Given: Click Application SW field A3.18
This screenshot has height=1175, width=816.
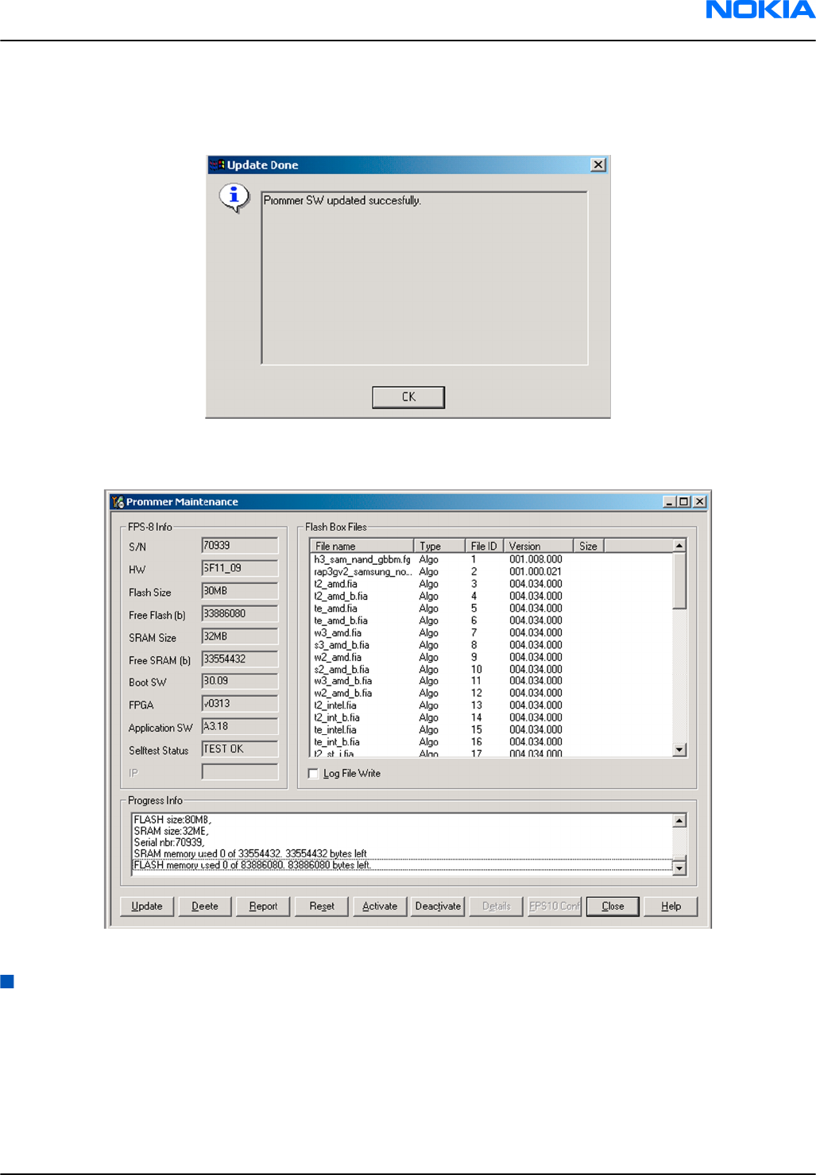Looking at the screenshot, I should click(240, 726).
